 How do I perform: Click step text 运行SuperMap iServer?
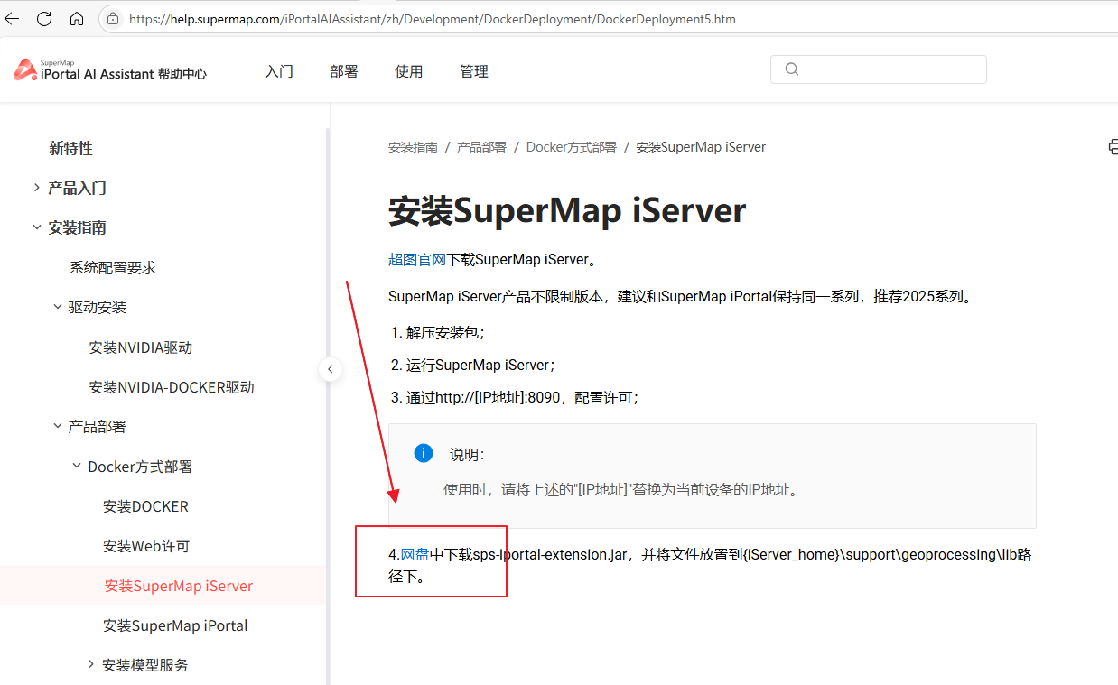pos(480,365)
